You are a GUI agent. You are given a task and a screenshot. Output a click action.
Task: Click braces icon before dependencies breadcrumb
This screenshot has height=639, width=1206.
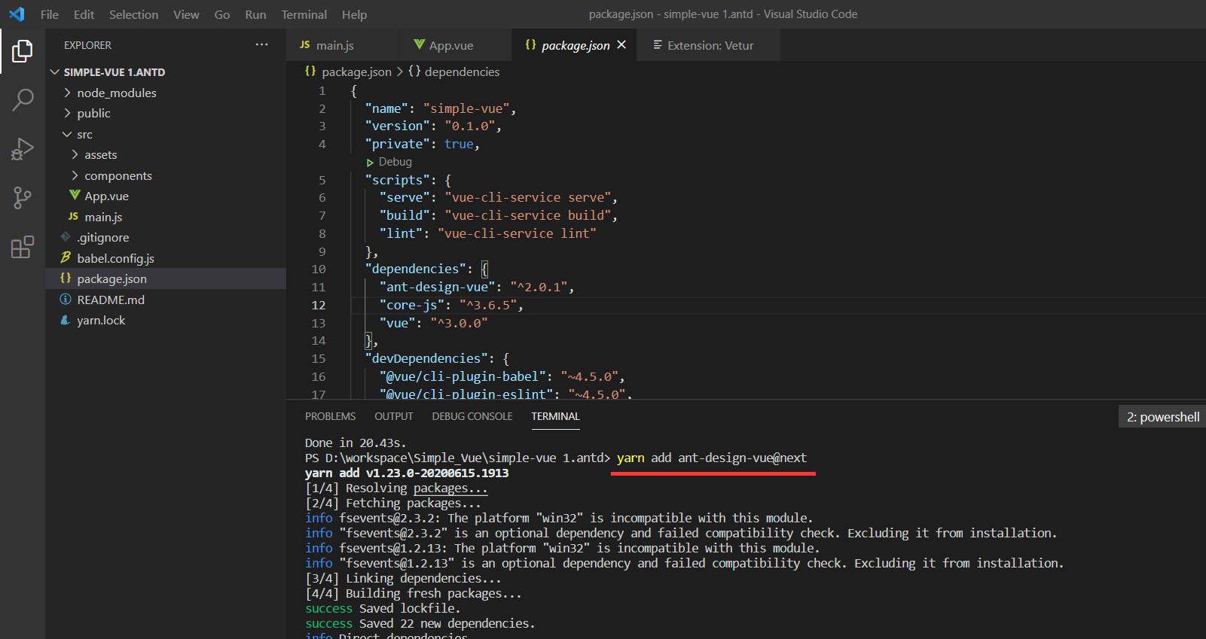(414, 72)
